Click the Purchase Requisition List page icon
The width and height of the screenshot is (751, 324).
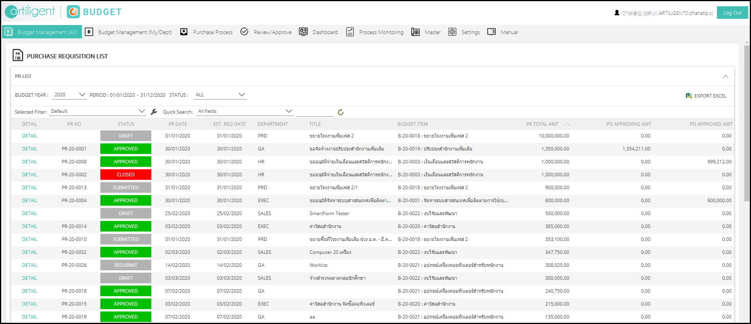[x=18, y=55]
